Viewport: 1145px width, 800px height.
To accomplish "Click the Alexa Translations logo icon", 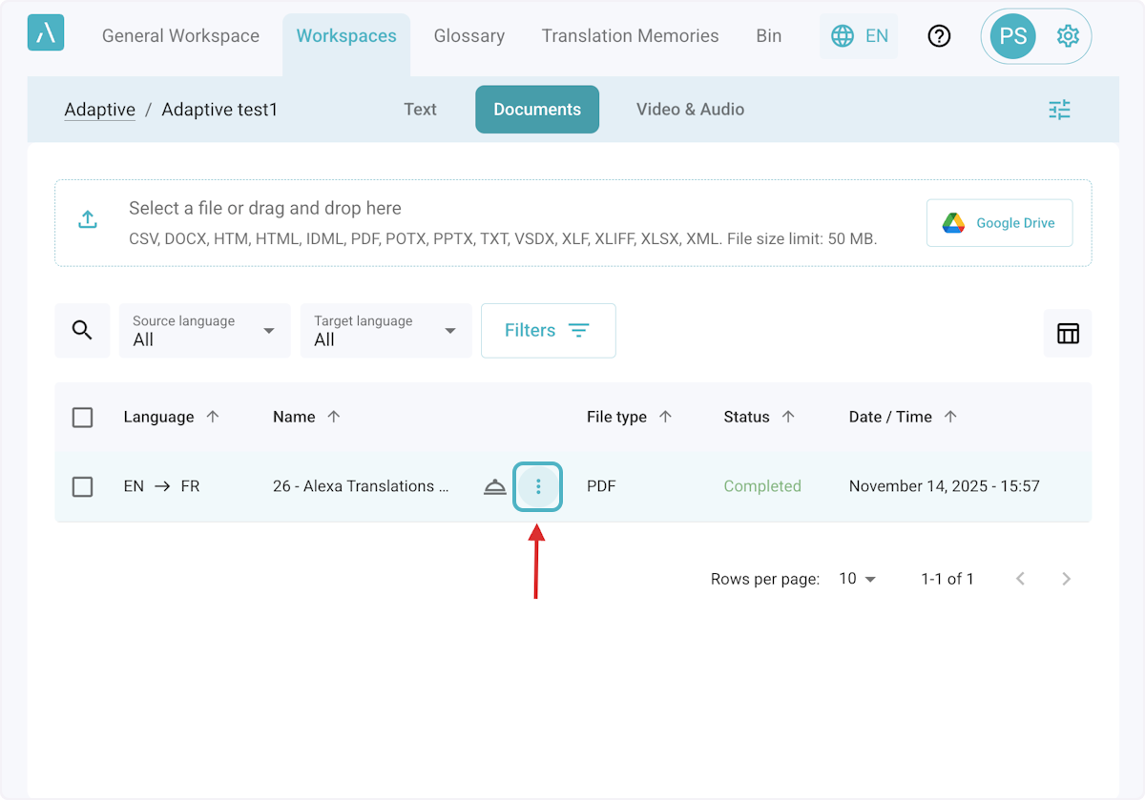I will click(x=46, y=33).
